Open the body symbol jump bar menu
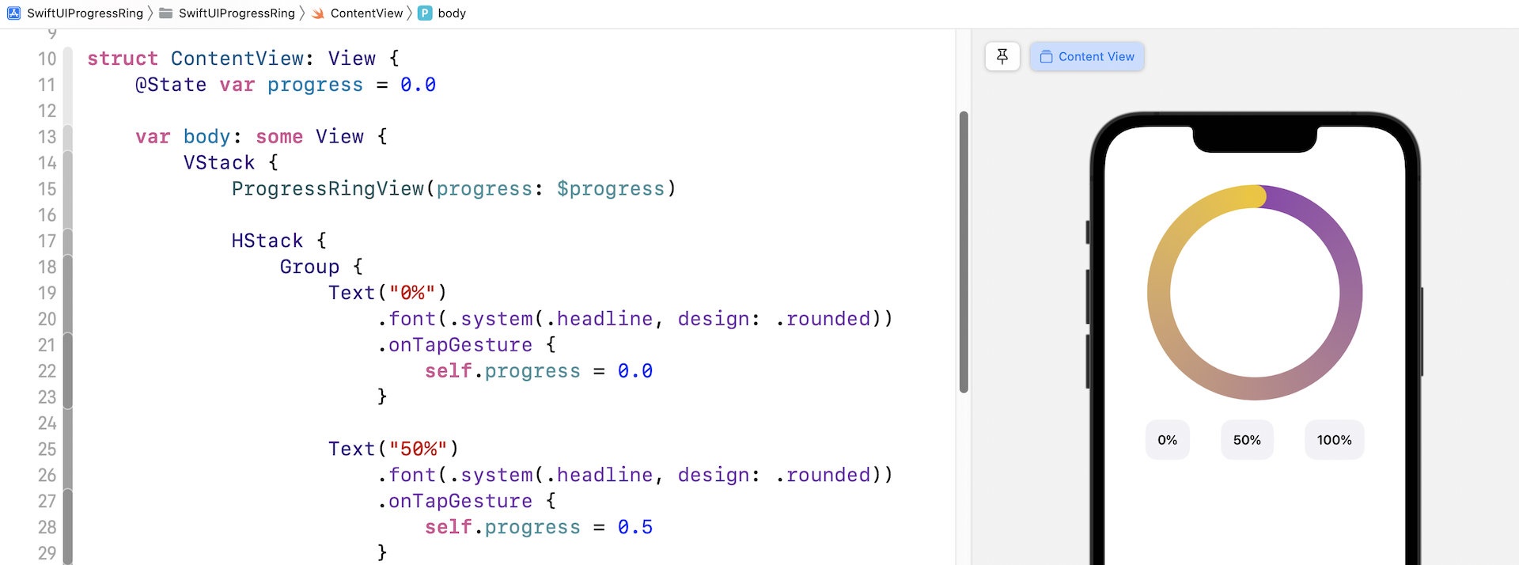Screen dimensions: 1519x565 coord(452,13)
